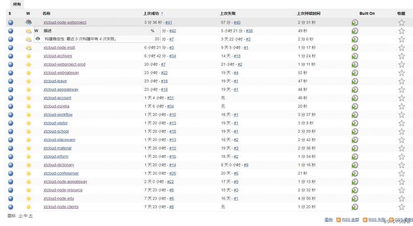Image resolution: width=413 pixels, height=226 pixels.
Task: Sort jobs by the 上次持续时间 header
Action: pos(309,14)
